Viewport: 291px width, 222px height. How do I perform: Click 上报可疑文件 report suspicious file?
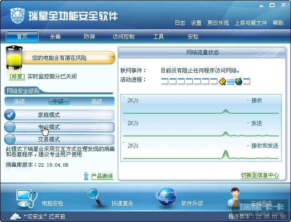click(251, 23)
